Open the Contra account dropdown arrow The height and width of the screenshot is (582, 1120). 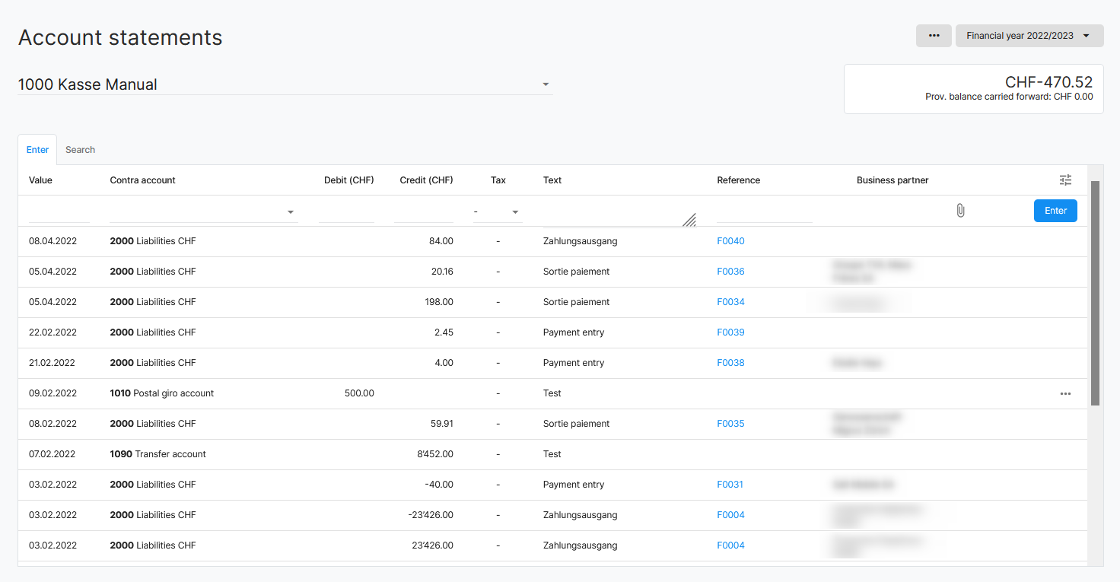291,212
